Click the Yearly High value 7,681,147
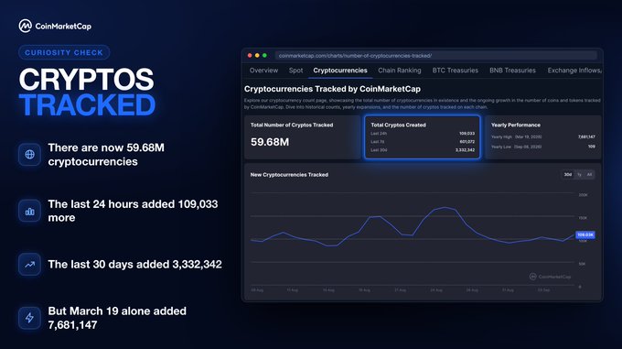The image size is (622, 349). pos(586,136)
